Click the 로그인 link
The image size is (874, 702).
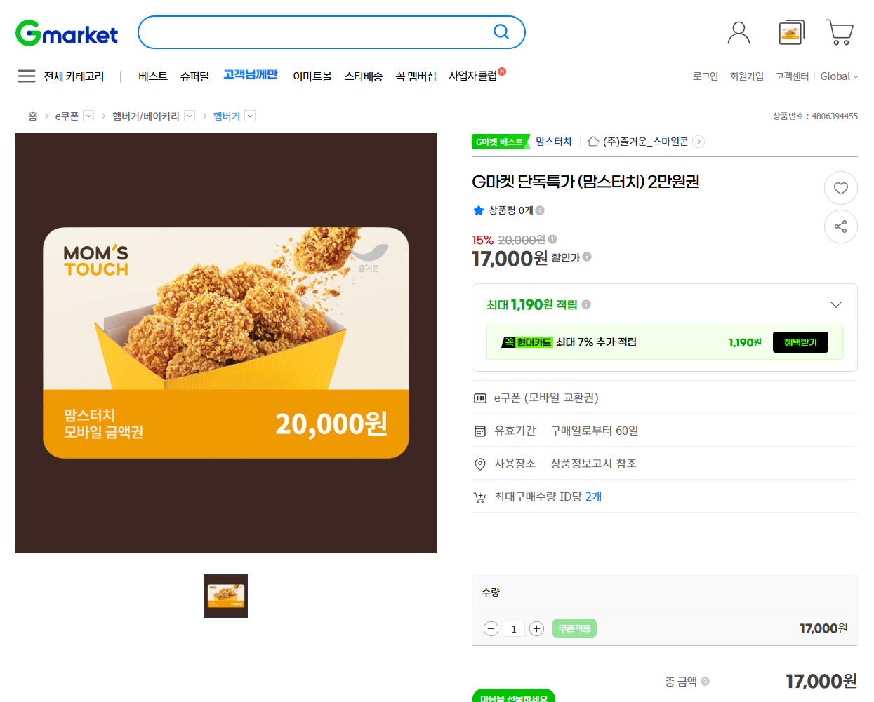coord(706,76)
